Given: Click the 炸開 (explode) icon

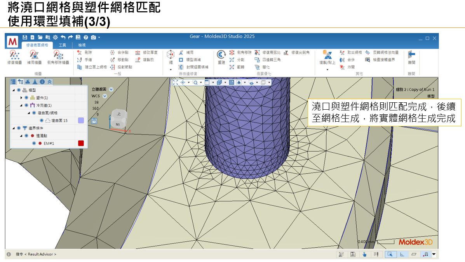Looking at the screenshot, I should [350, 66].
